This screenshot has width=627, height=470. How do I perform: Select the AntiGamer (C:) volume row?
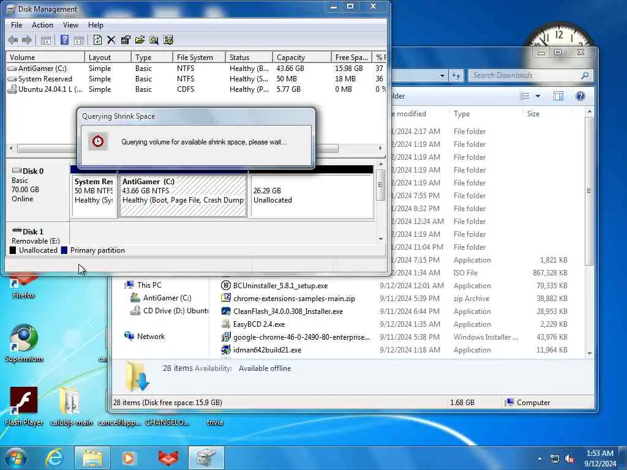click(196, 69)
